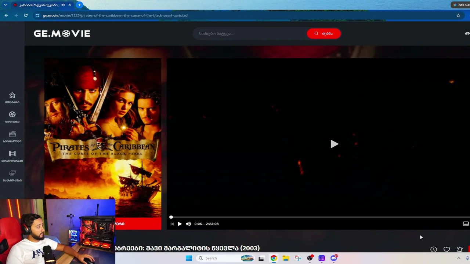Open Task View on the taskbar

point(261,258)
